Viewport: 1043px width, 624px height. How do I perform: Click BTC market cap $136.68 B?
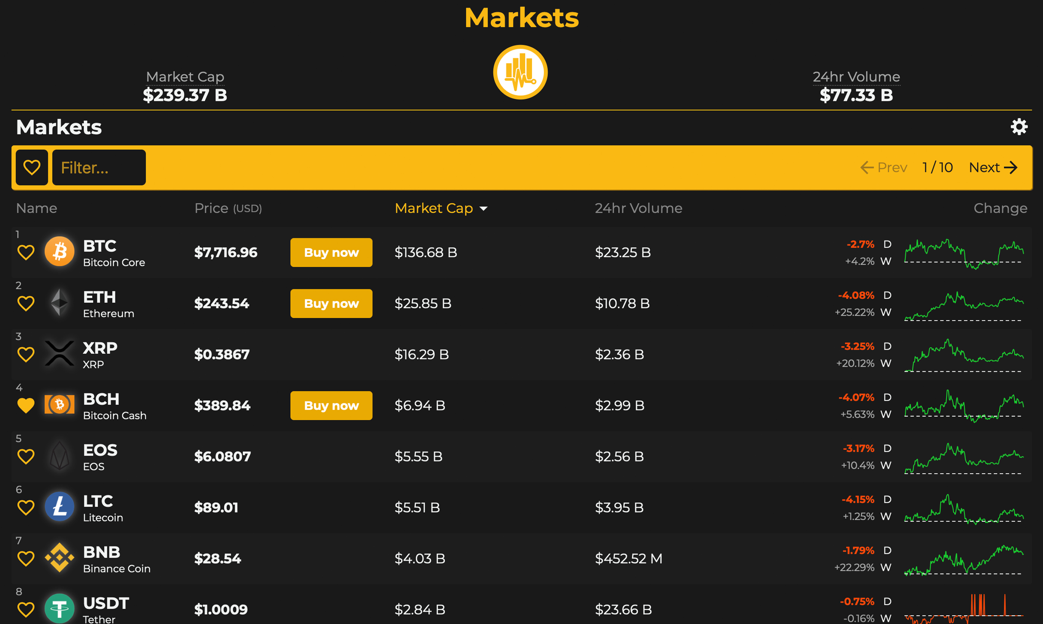coord(426,252)
